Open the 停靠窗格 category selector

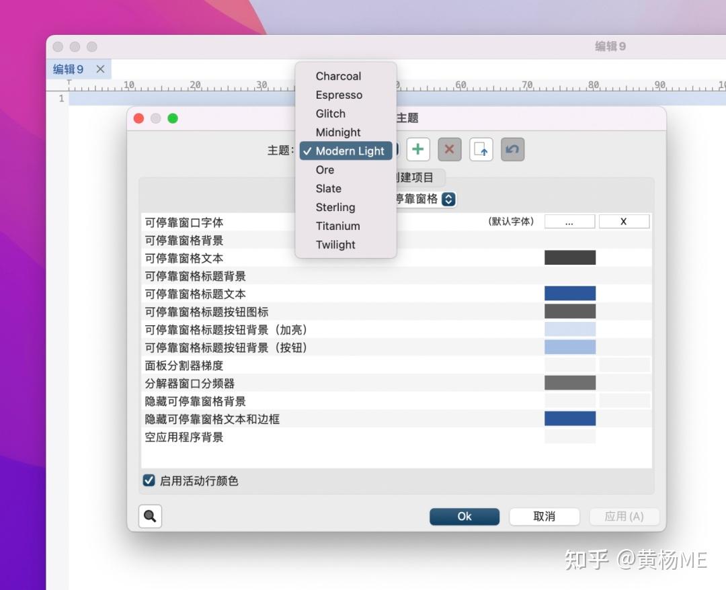click(x=448, y=199)
